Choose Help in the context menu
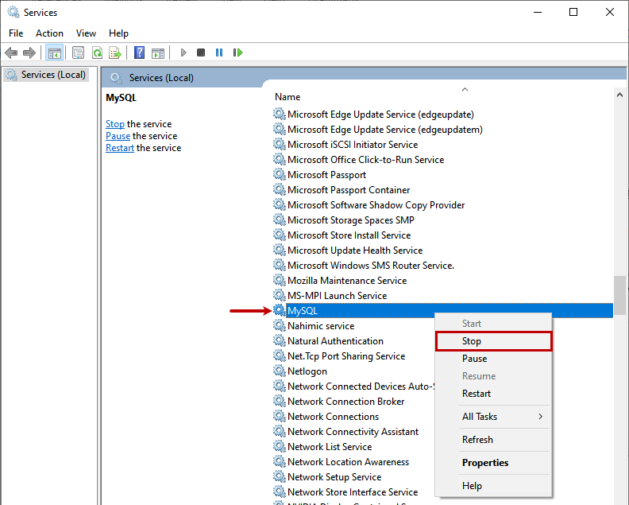Screen dimensions: 629x505 (493, 486)
